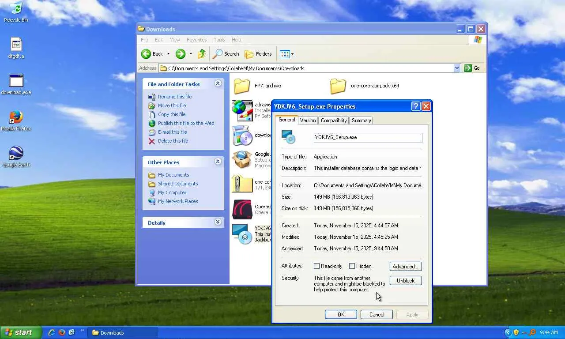Click the green Forward arrow icon
This screenshot has height=339, width=565.
[180, 54]
